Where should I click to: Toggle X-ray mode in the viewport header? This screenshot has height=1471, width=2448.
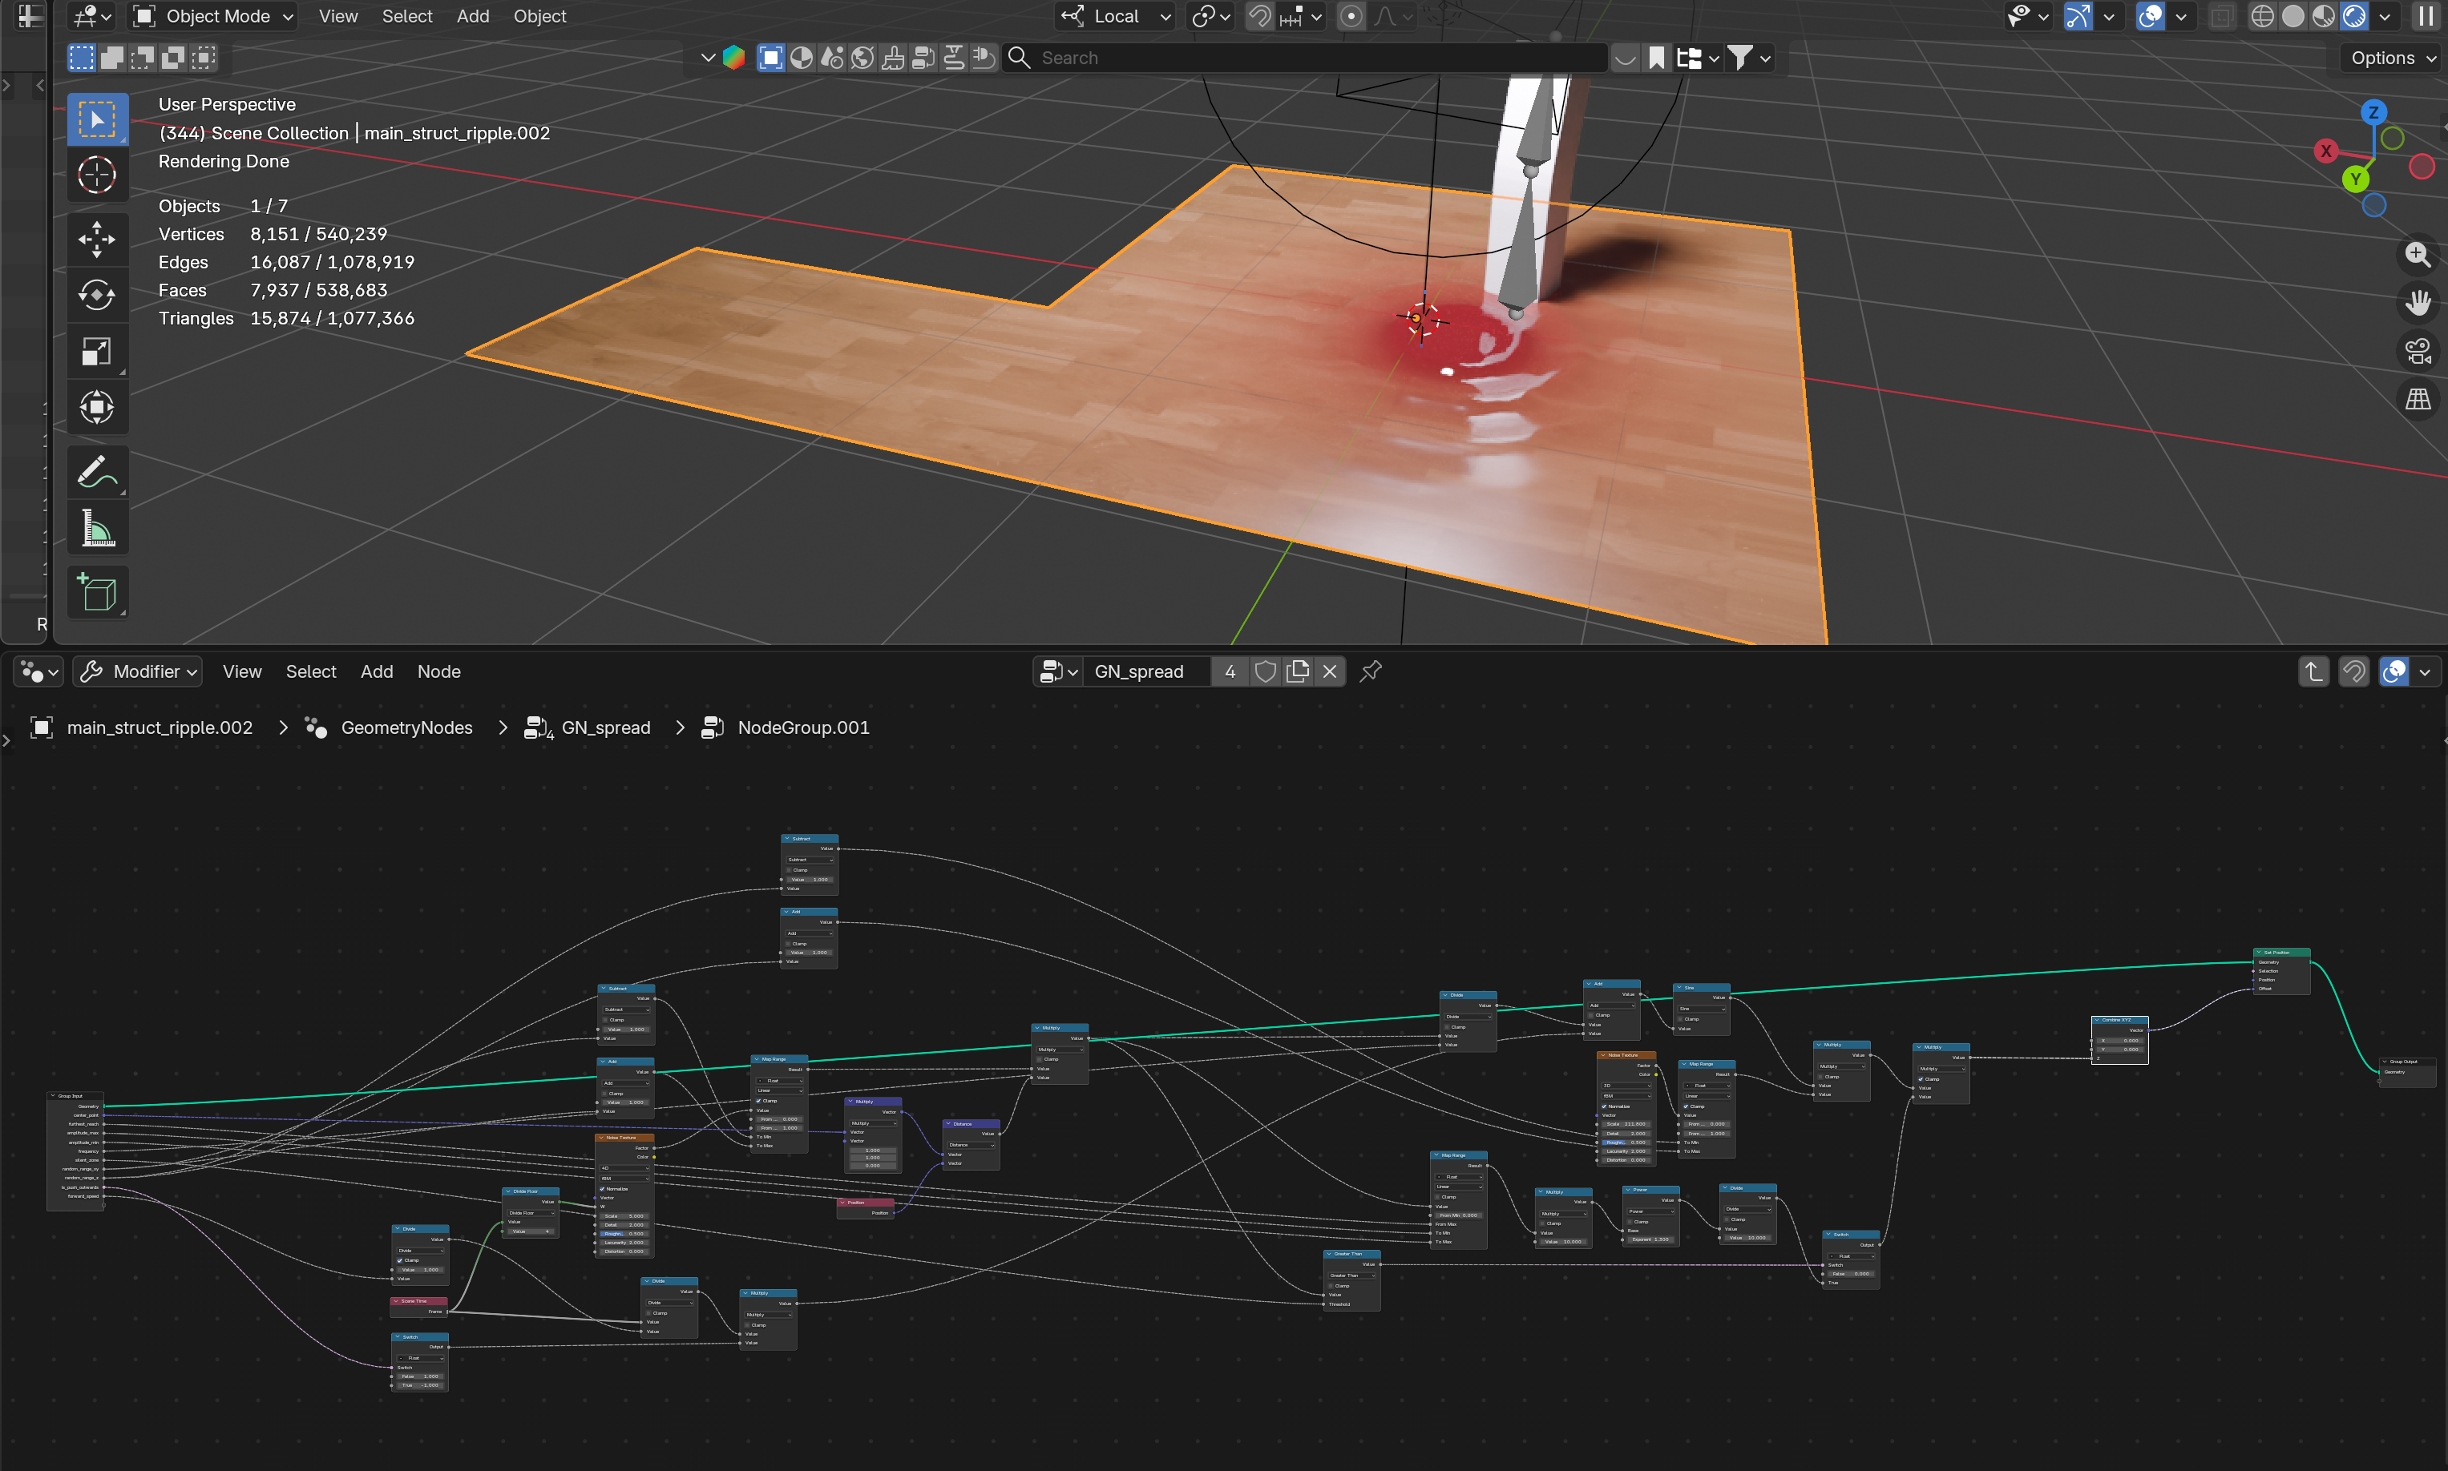tap(2221, 16)
